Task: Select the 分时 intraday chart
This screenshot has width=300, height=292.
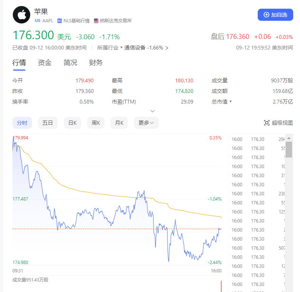Action: pos(22,123)
